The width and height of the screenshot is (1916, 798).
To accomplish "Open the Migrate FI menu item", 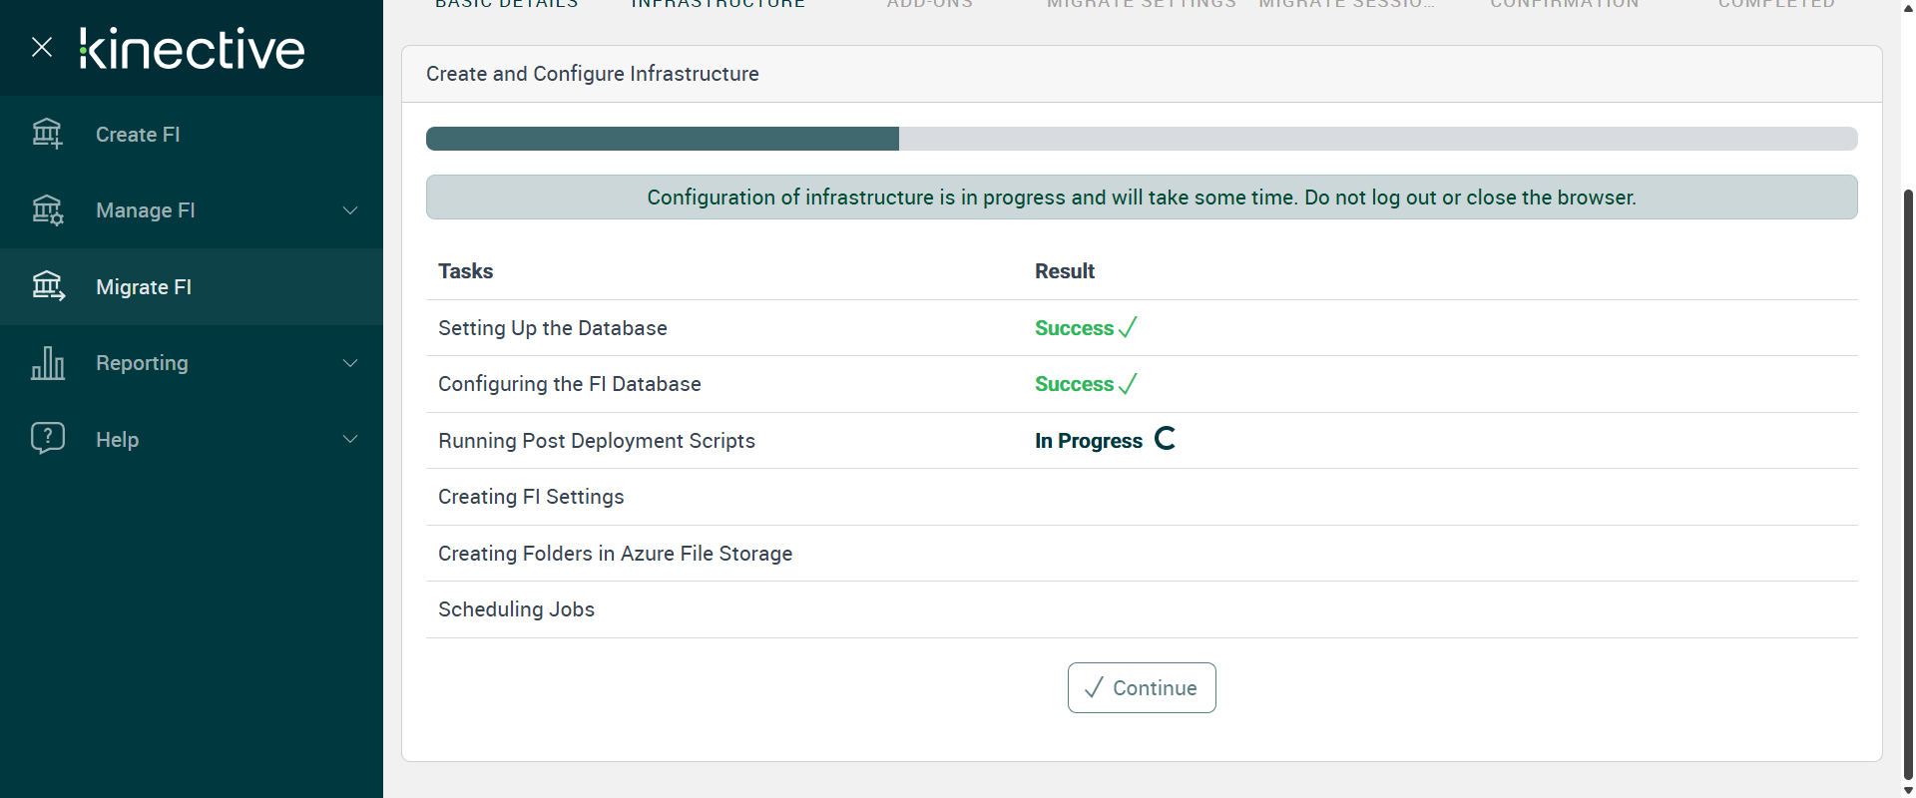I will [x=144, y=287].
